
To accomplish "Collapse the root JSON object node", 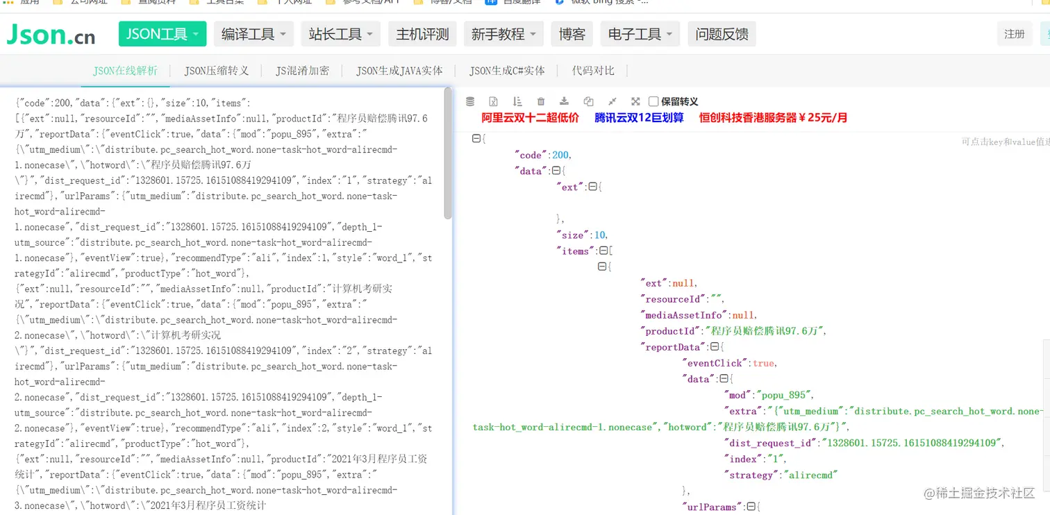I will [476, 139].
